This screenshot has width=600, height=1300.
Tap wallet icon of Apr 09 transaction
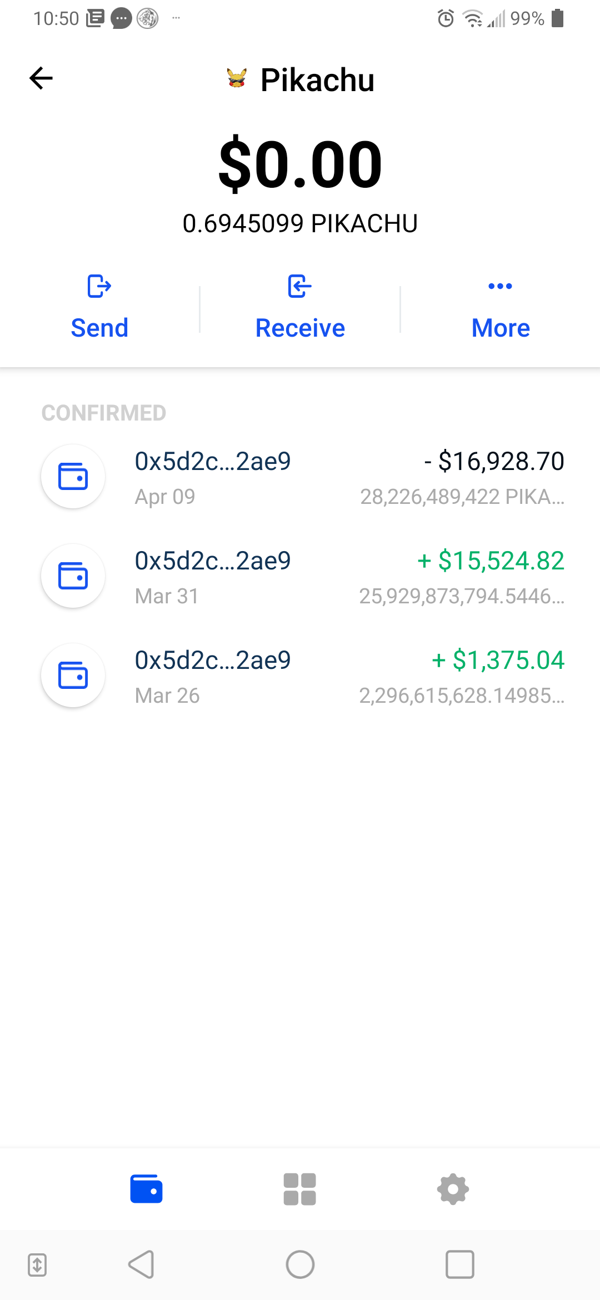pos(73,477)
